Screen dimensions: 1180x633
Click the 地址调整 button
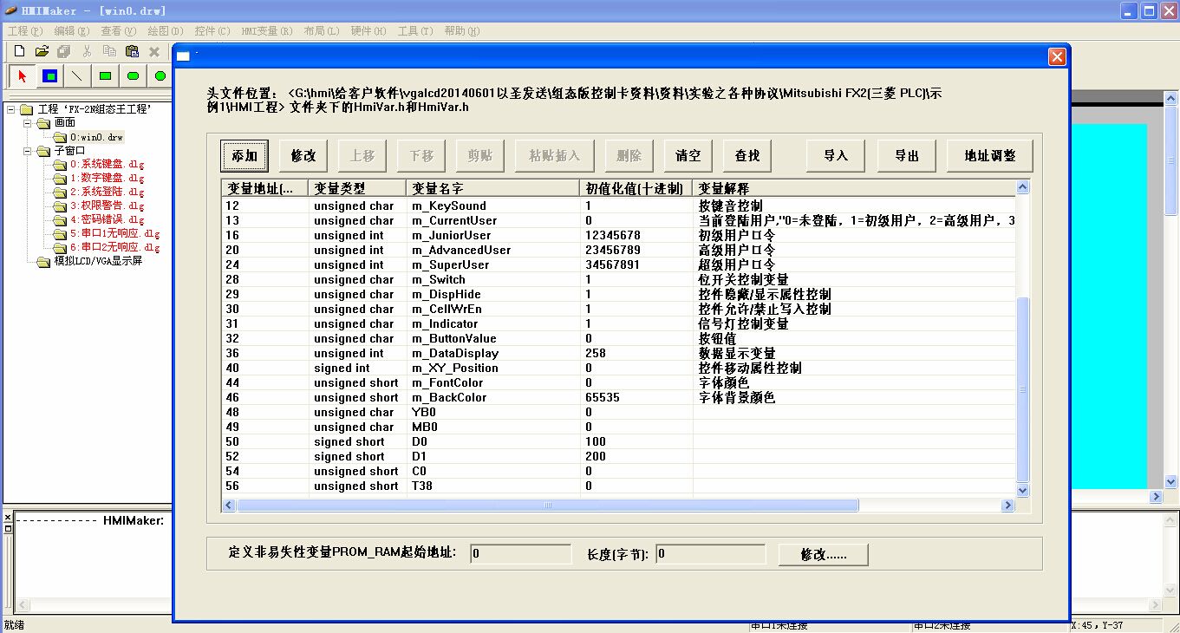point(990,156)
